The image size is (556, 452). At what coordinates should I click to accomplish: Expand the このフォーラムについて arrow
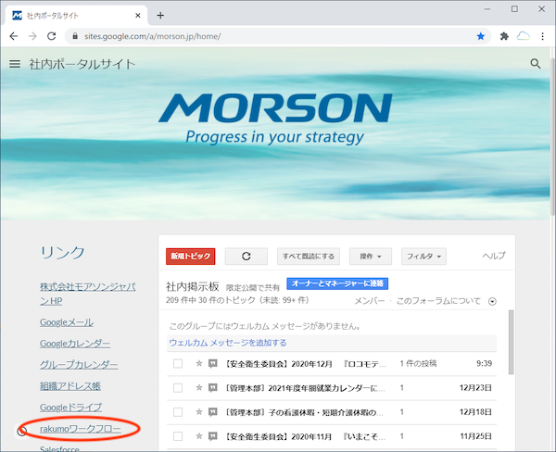[492, 301]
